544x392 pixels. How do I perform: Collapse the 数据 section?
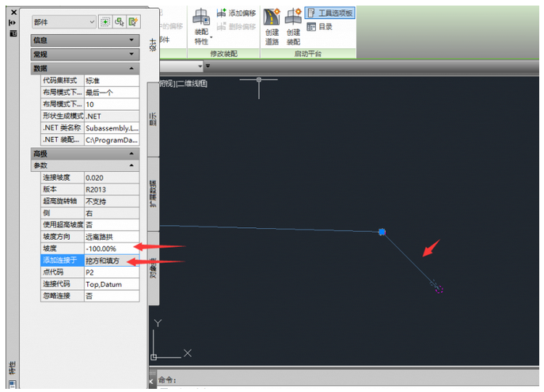pyautogui.click(x=85, y=69)
